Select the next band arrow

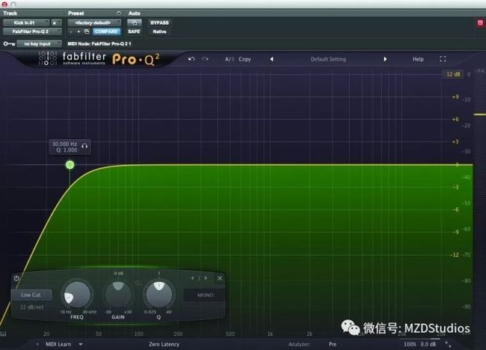pyautogui.click(x=206, y=278)
